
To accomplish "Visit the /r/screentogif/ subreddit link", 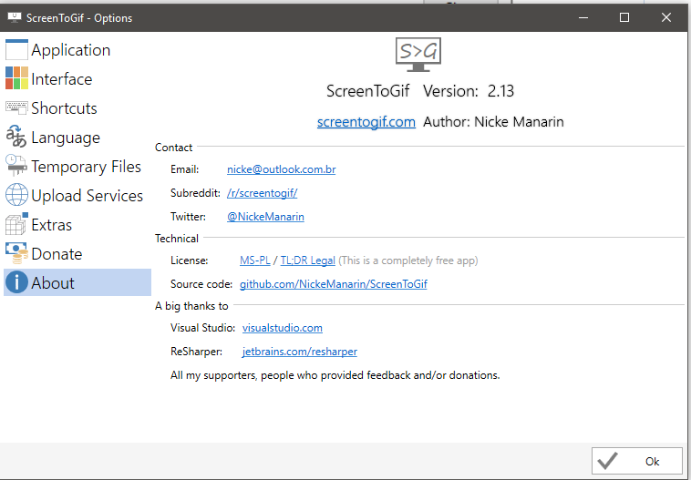I will [x=263, y=193].
